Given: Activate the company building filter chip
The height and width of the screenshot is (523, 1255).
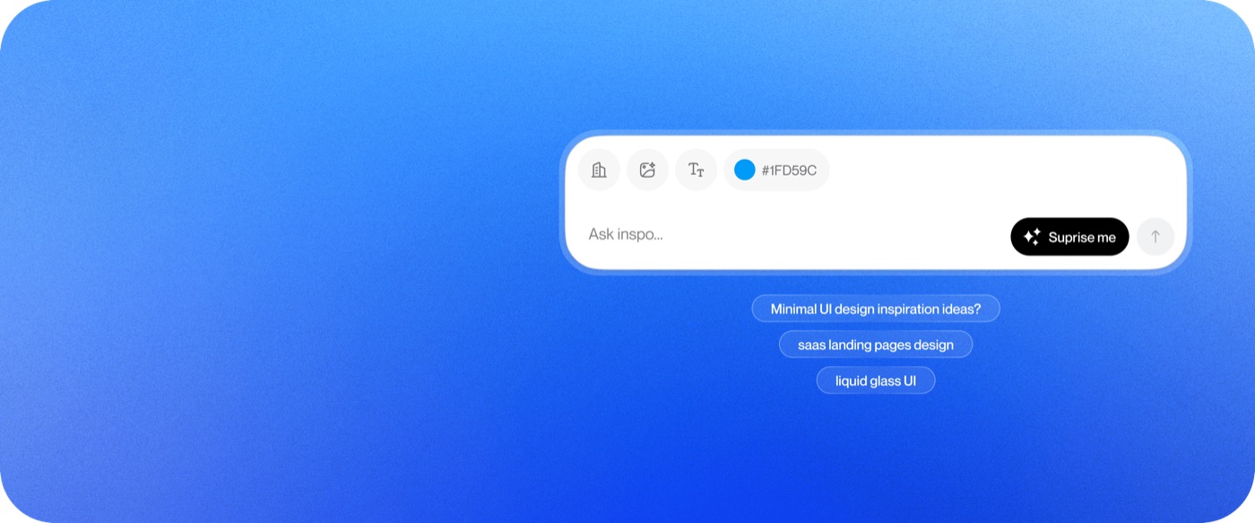Looking at the screenshot, I should click(599, 170).
